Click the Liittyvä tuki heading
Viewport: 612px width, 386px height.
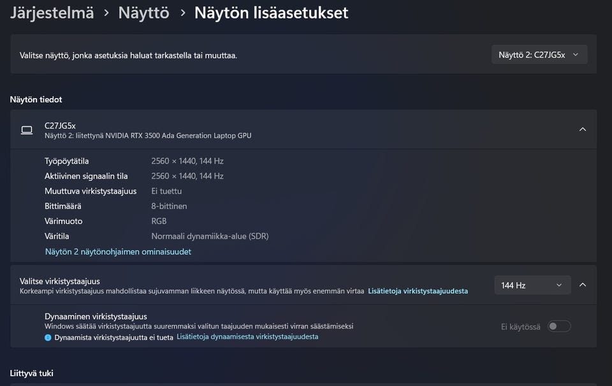click(32, 373)
